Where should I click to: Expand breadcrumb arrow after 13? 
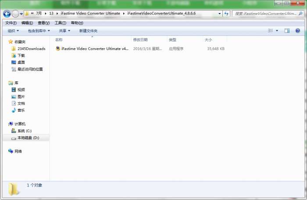coord(57,14)
